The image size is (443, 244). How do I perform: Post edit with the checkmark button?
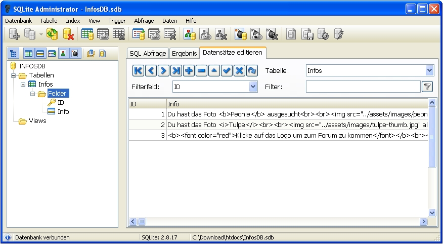pyautogui.click(x=227, y=71)
